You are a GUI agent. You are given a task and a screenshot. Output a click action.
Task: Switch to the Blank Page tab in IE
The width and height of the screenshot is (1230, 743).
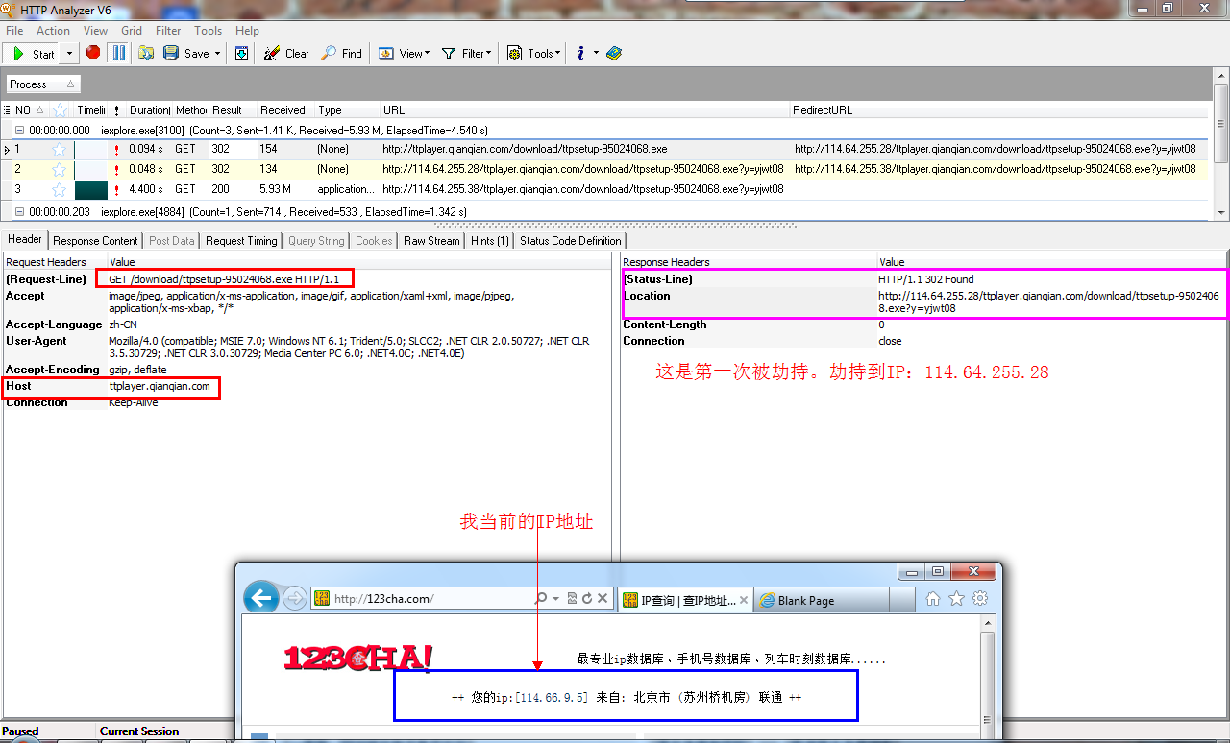click(x=821, y=600)
